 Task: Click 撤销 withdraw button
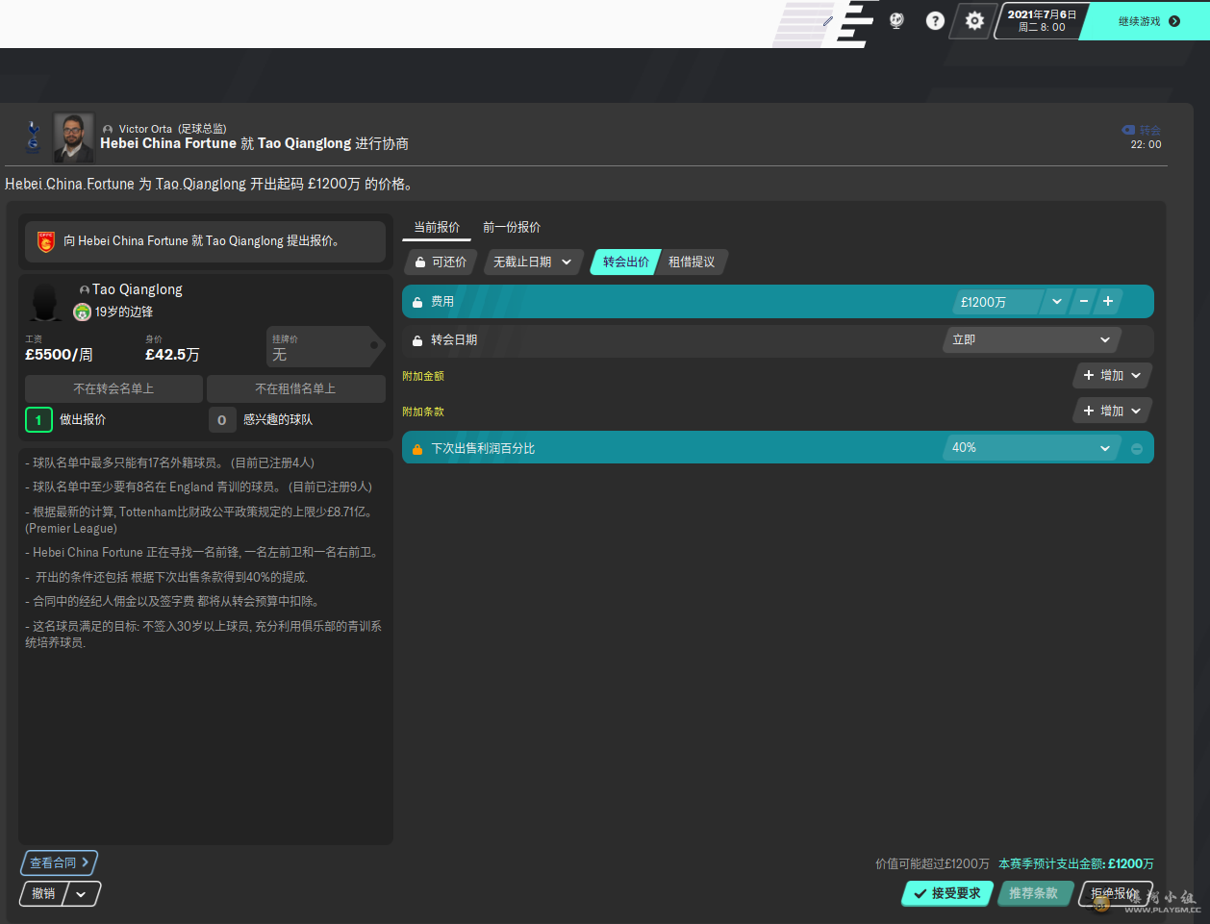coord(43,893)
